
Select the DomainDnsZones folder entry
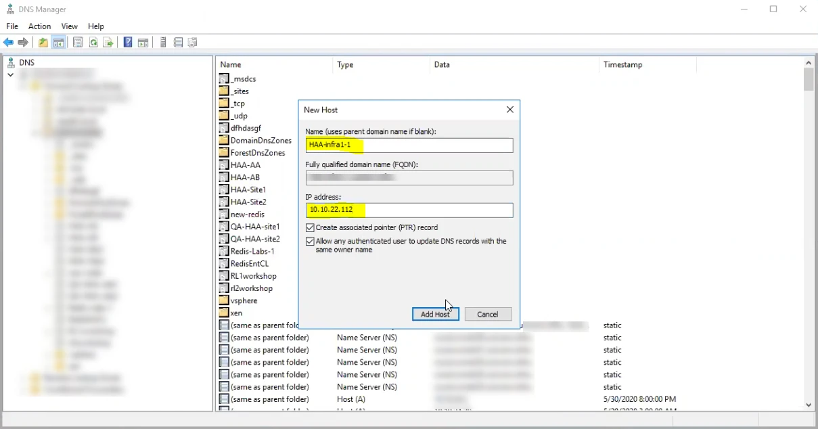pos(255,140)
